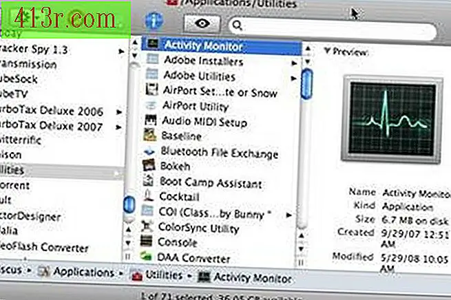Click the Baseline app icon

click(x=150, y=135)
